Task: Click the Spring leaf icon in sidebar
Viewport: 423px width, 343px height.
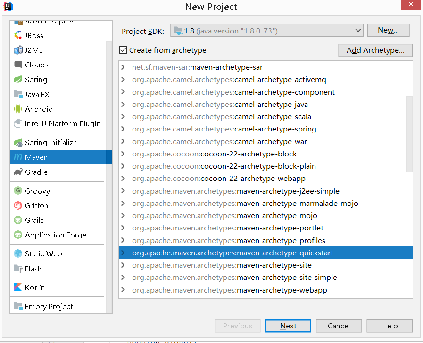Action: click(18, 79)
